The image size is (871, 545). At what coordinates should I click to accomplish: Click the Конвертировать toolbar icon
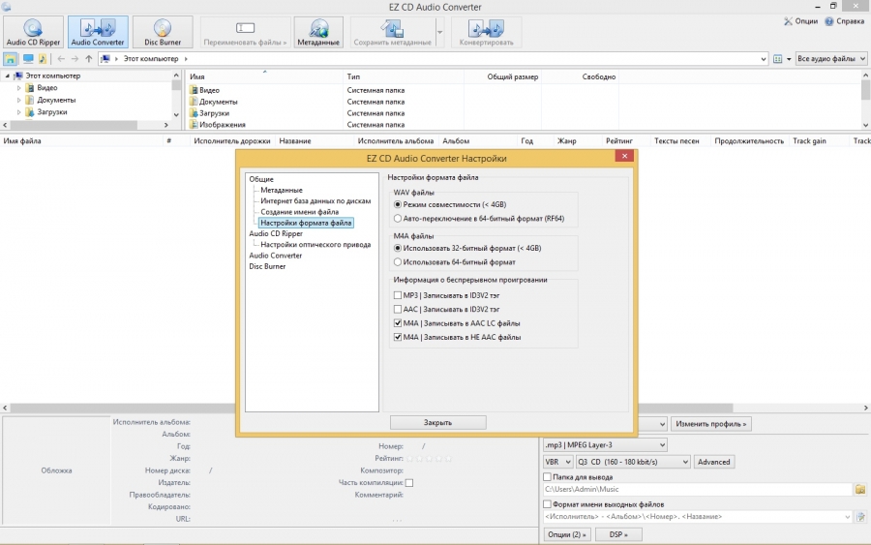click(486, 32)
